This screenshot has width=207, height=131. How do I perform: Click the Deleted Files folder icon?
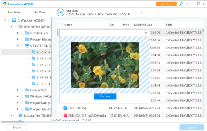(21, 26)
